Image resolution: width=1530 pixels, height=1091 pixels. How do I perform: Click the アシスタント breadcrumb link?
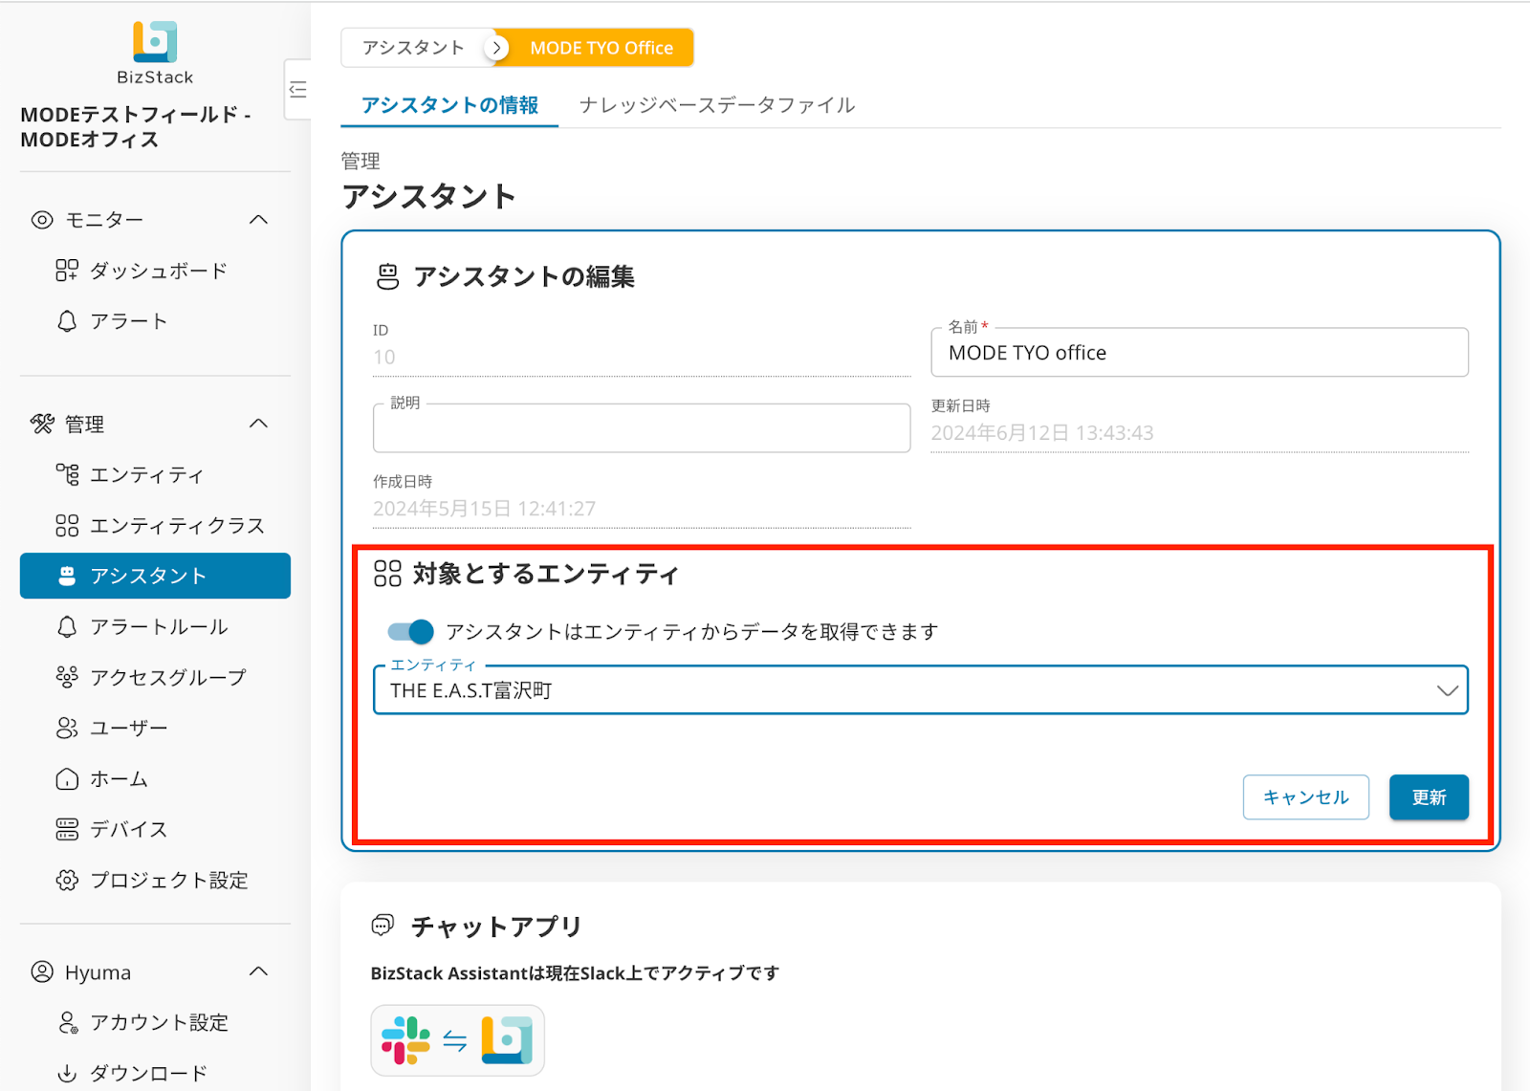pos(413,48)
